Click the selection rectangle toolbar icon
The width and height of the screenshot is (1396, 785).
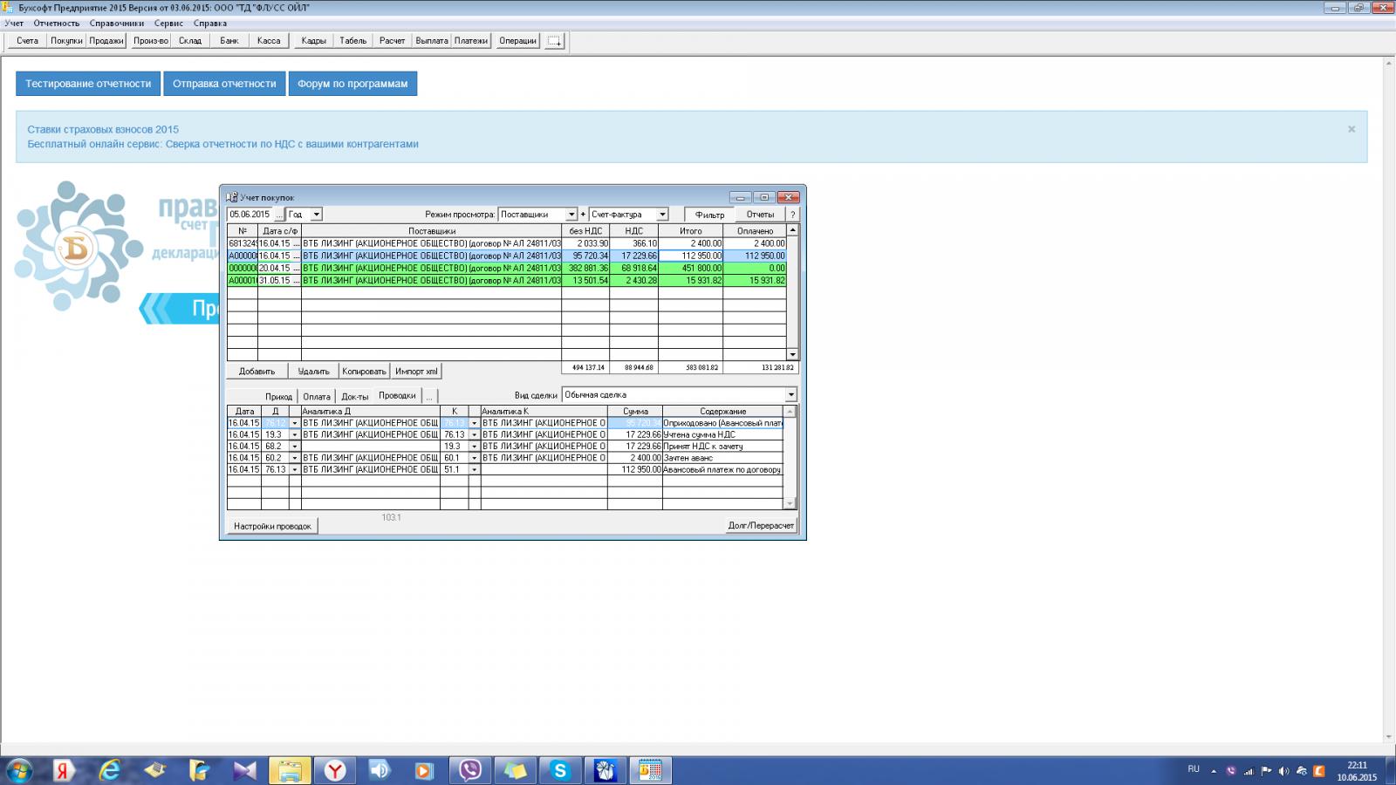[x=555, y=41]
